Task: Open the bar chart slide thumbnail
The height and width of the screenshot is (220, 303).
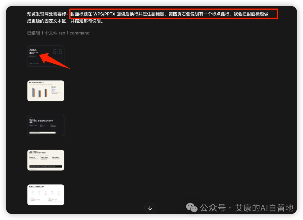Action: (x=46, y=91)
